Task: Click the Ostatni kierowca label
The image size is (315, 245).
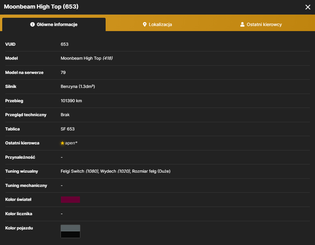Action: coord(22,143)
